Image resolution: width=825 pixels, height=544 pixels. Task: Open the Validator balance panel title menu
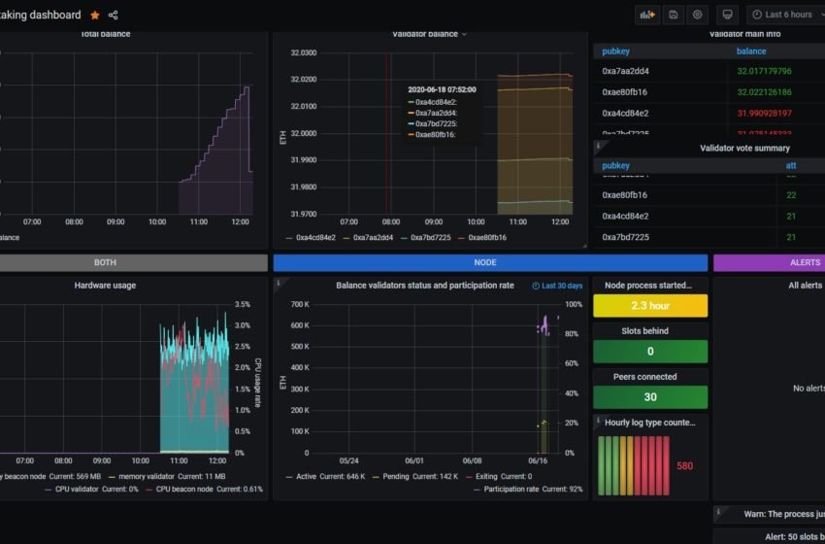tap(429, 34)
